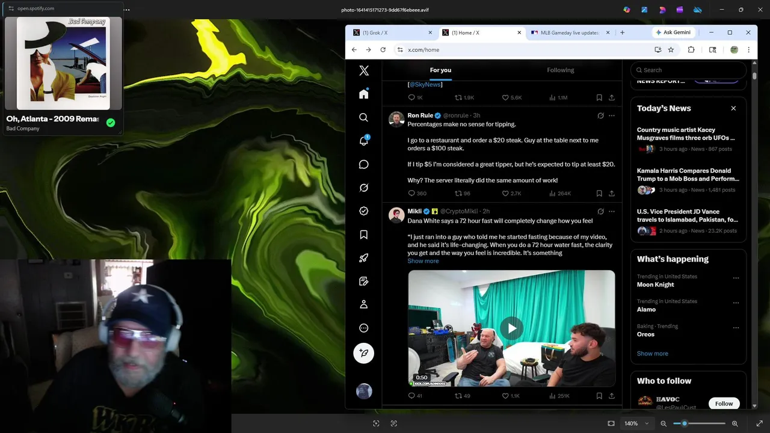The width and height of the screenshot is (770, 433).
Task: Open Grok from the X sidebar
Action: (x=363, y=188)
